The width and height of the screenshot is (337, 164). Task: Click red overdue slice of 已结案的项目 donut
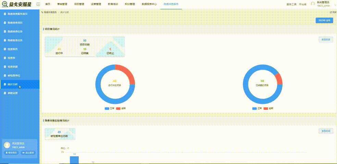pos(279,79)
